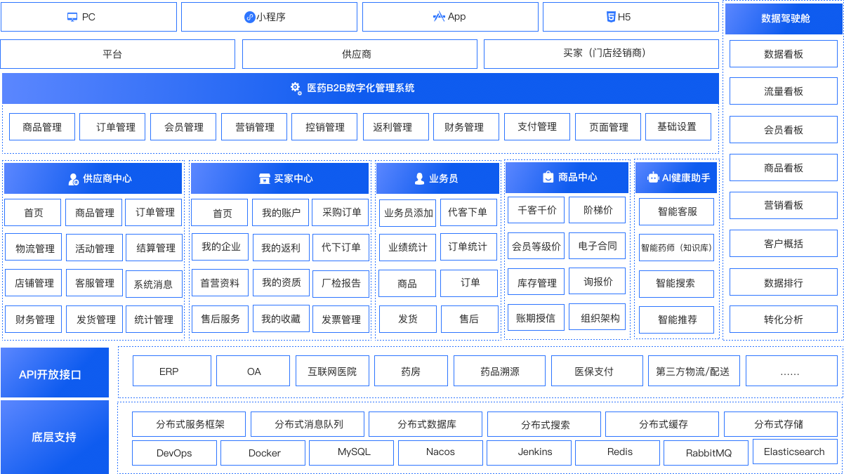The image size is (844, 474).
Task: Click the 智能客服 button
Action: coord(676,211)
